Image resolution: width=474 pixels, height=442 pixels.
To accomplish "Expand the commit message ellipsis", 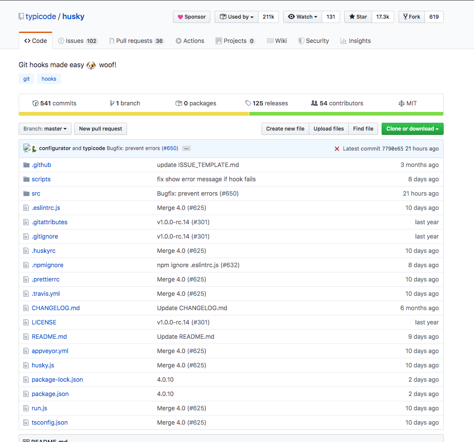I will (x=186, y=148).
